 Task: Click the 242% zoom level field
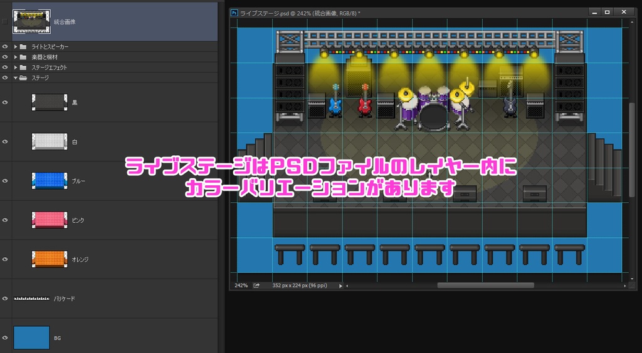pos(241,285)
